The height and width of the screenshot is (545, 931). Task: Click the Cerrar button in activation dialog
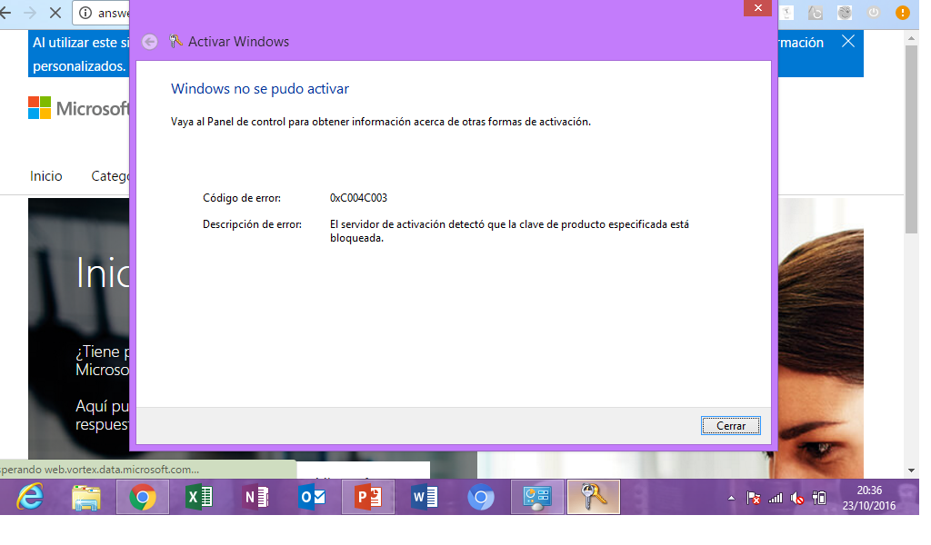point(730,425)
